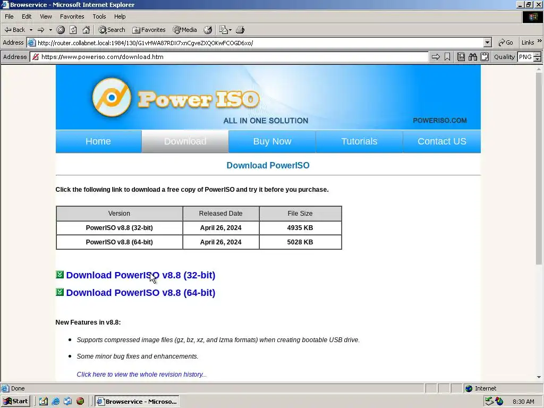The width and height of the screenshot is (544, 408).
Task: Click Download PowerISO v8.8 (64-bit) link
Action: click(x=140, y=293)
